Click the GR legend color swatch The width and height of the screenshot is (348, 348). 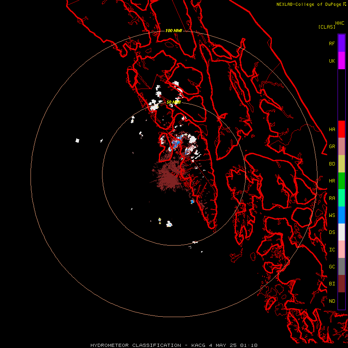point(341,147)
